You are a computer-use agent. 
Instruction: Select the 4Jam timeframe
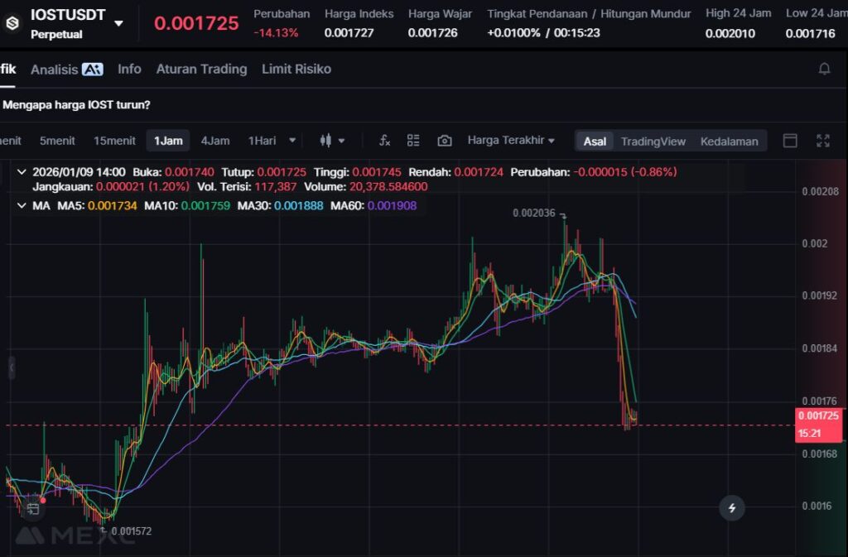(x=215, y=141)
